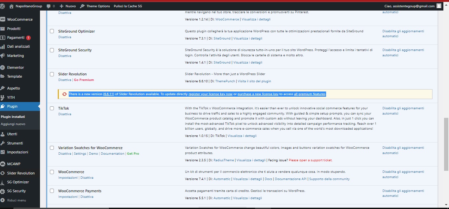
Task: Select the SiteGround Optimizer checkbox
Action: [52, 31]
